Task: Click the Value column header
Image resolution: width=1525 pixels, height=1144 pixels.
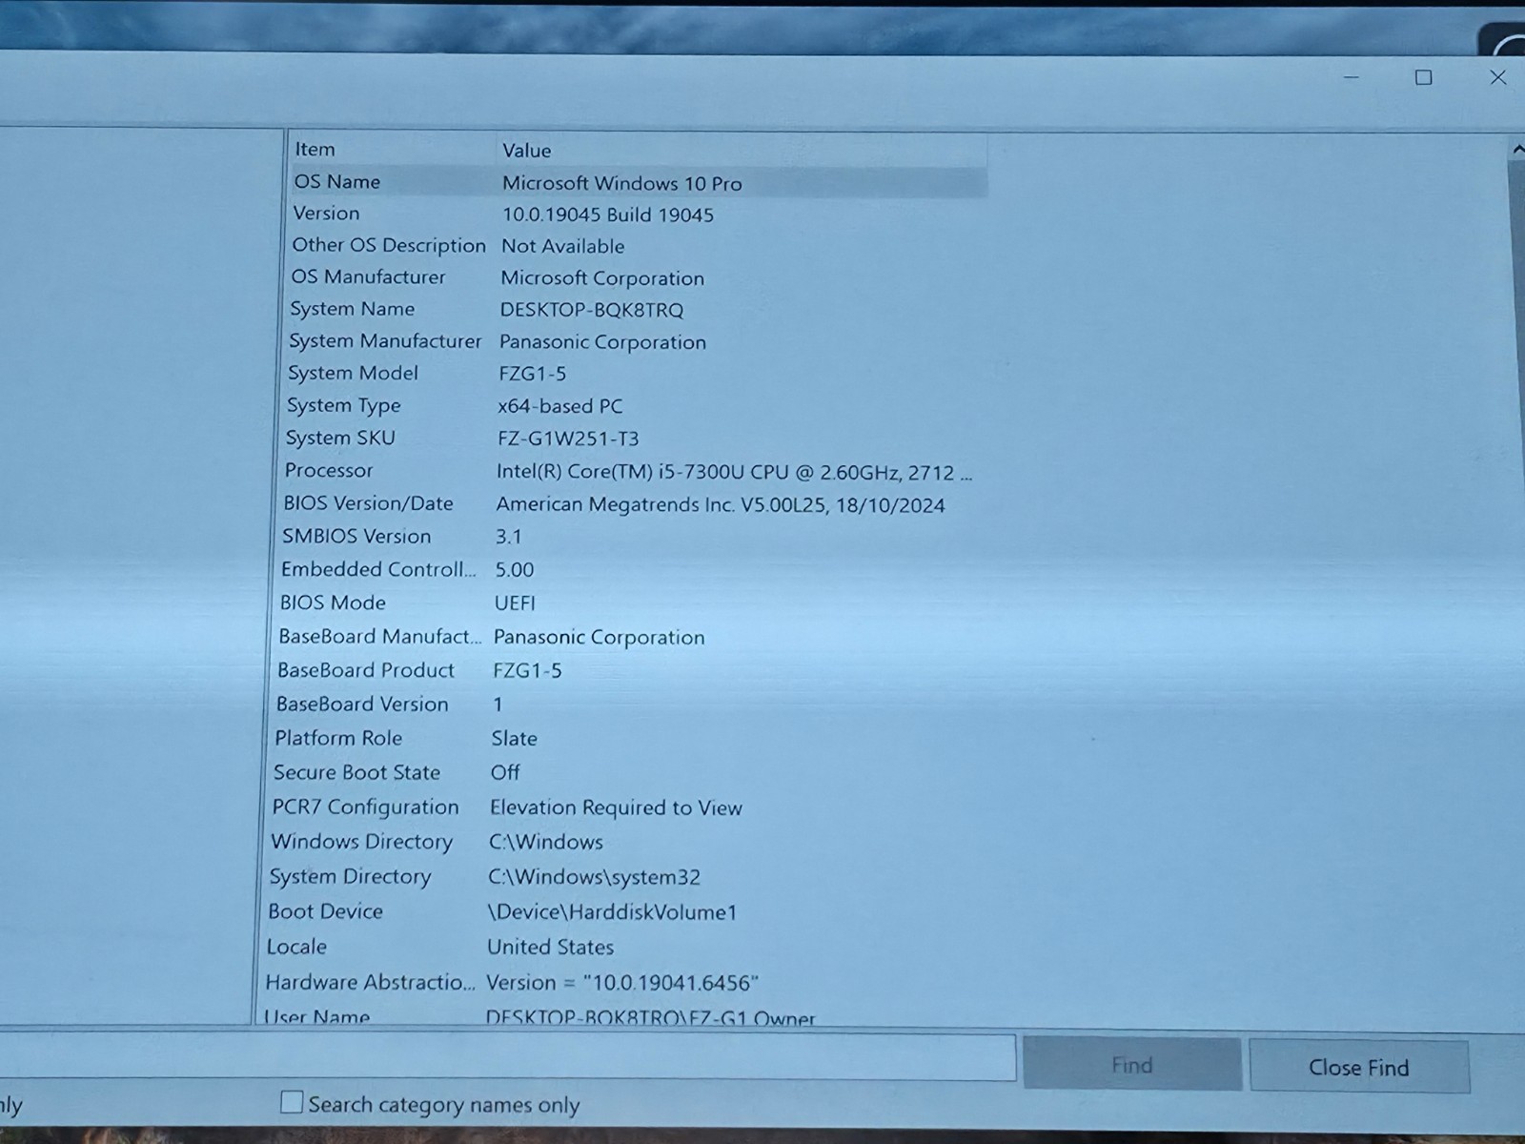Action: (x=742, y=151)
